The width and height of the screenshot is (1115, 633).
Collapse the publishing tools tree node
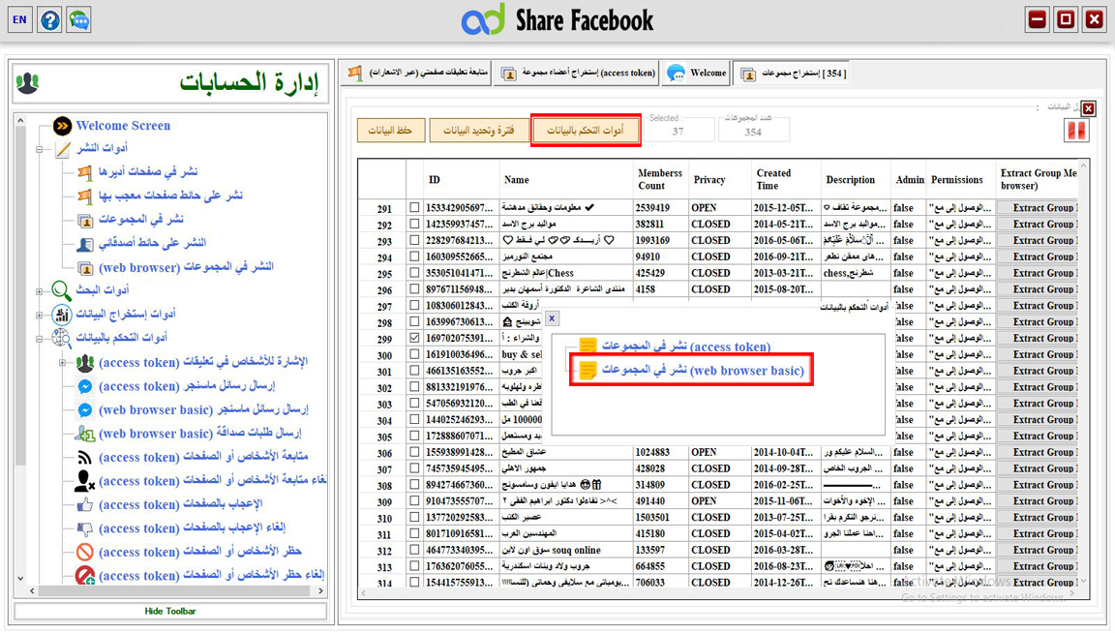point(40,149)
